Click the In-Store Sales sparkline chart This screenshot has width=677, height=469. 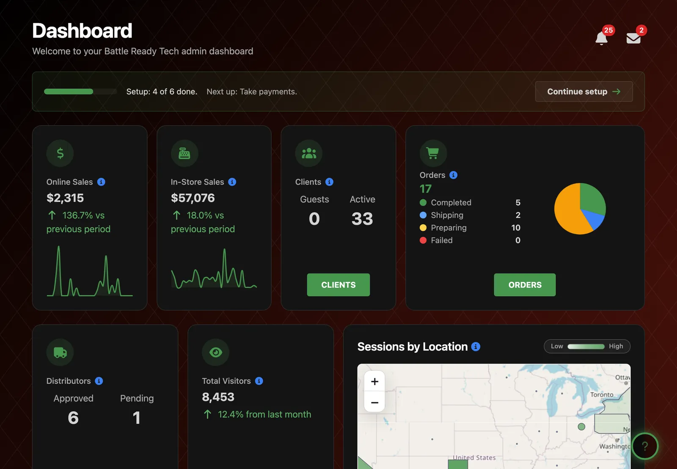tap(214, 268)
